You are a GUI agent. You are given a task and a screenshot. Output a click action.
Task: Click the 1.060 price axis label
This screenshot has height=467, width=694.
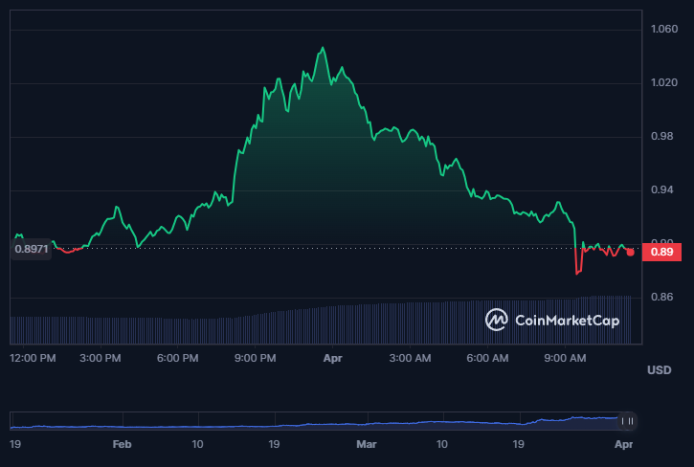pos(663,30)
